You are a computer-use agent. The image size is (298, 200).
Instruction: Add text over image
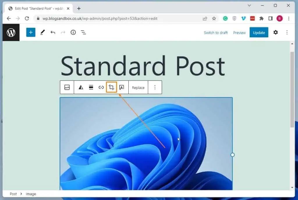coord(122,87)
